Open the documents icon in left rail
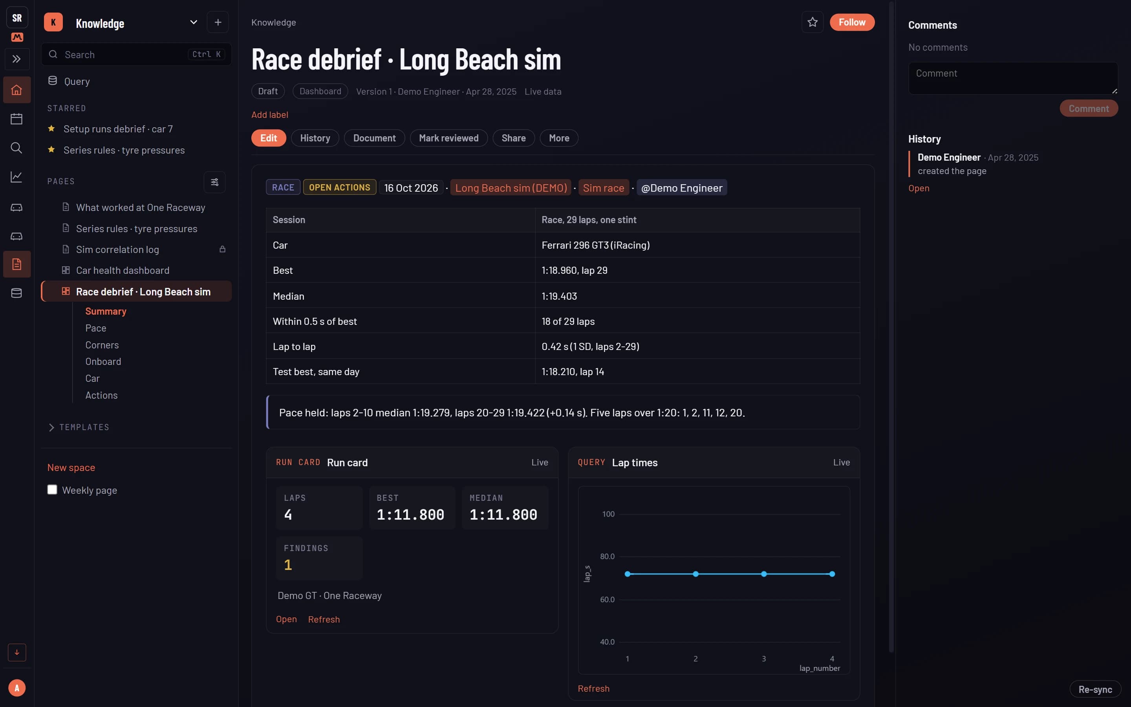The height and width of the screenshot is (707, 1131). pyautogui.click(x=17, y=264)
